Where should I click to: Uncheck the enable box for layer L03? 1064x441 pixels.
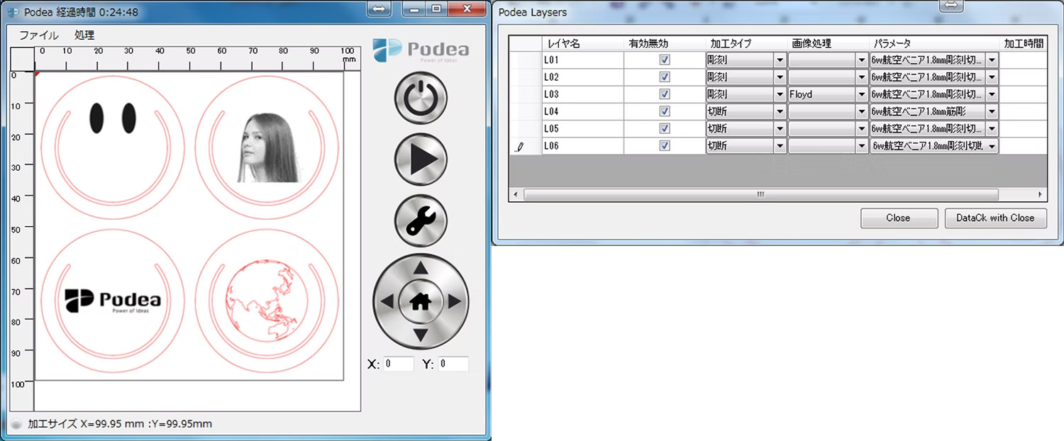point(665,94)
